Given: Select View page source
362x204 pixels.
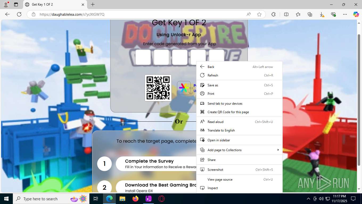Looking at the screenshot, I should 239,180.
